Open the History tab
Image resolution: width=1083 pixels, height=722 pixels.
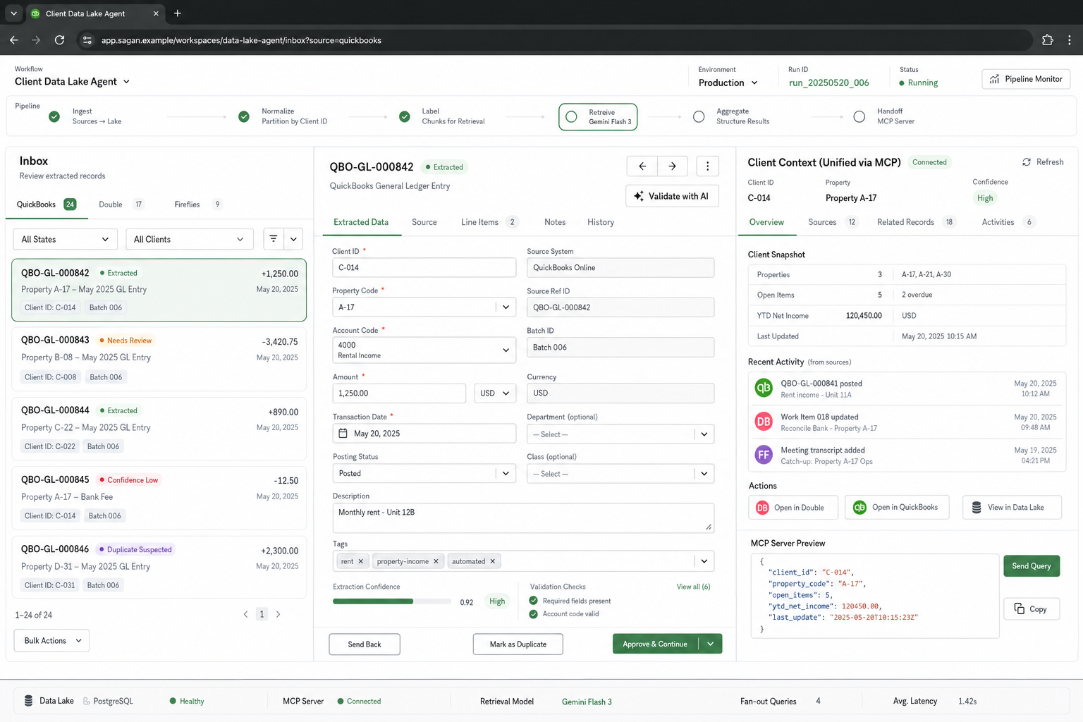click(601, 222)
